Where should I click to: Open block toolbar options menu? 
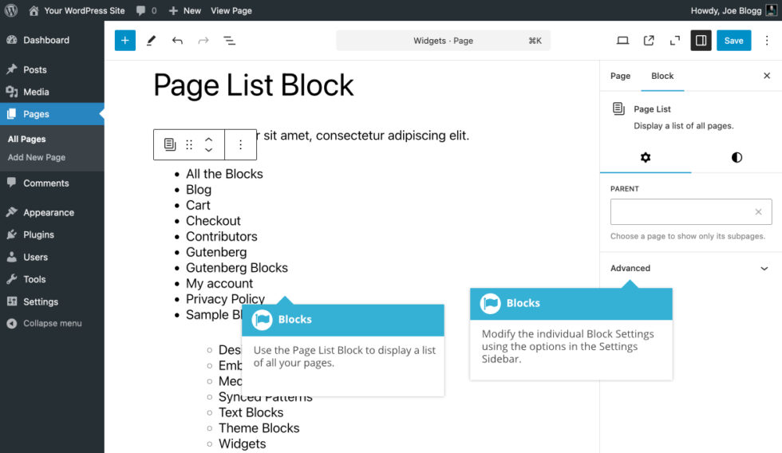coord(240,144)
